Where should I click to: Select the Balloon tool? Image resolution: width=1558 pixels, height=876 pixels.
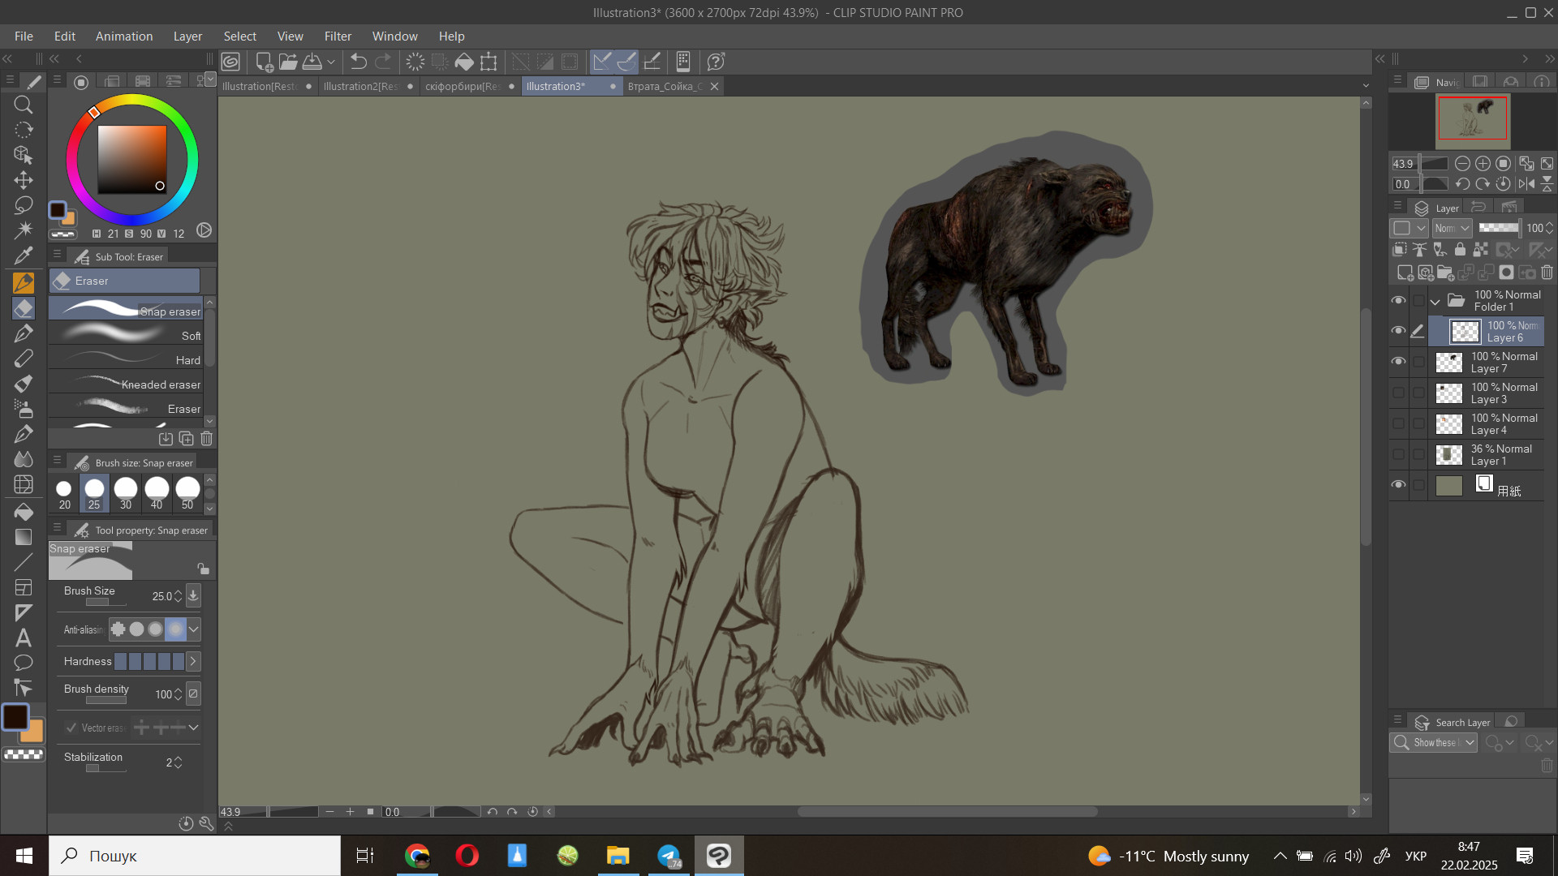(x=24, y=663)
